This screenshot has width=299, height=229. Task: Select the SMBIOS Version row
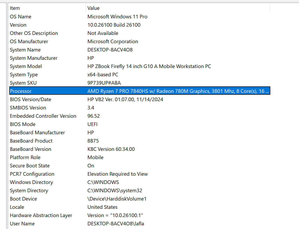pyautogui.click(x=140, y=108)
